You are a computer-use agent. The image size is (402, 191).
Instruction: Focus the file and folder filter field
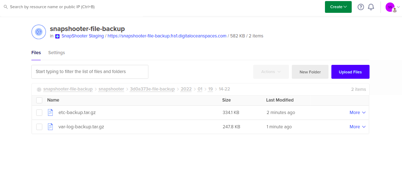click(x=90, y=72)
